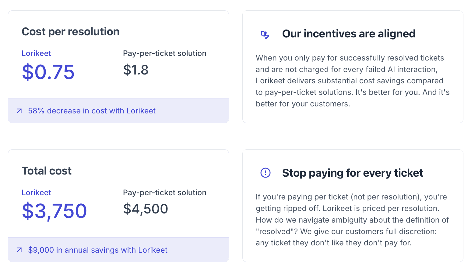Select the Lorikeet label above $0.75

click(36, 54)
